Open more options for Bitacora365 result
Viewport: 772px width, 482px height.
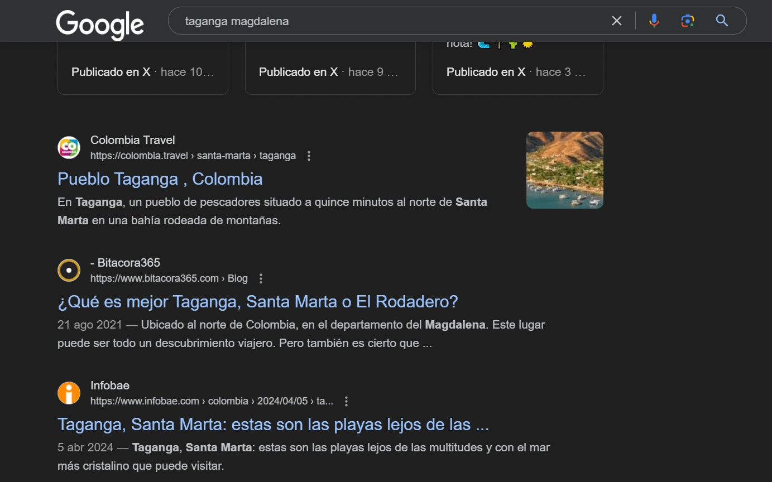(x=261, y=278)
